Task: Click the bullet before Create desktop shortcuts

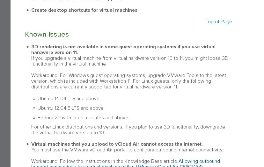Action: (x=28, y=10)
